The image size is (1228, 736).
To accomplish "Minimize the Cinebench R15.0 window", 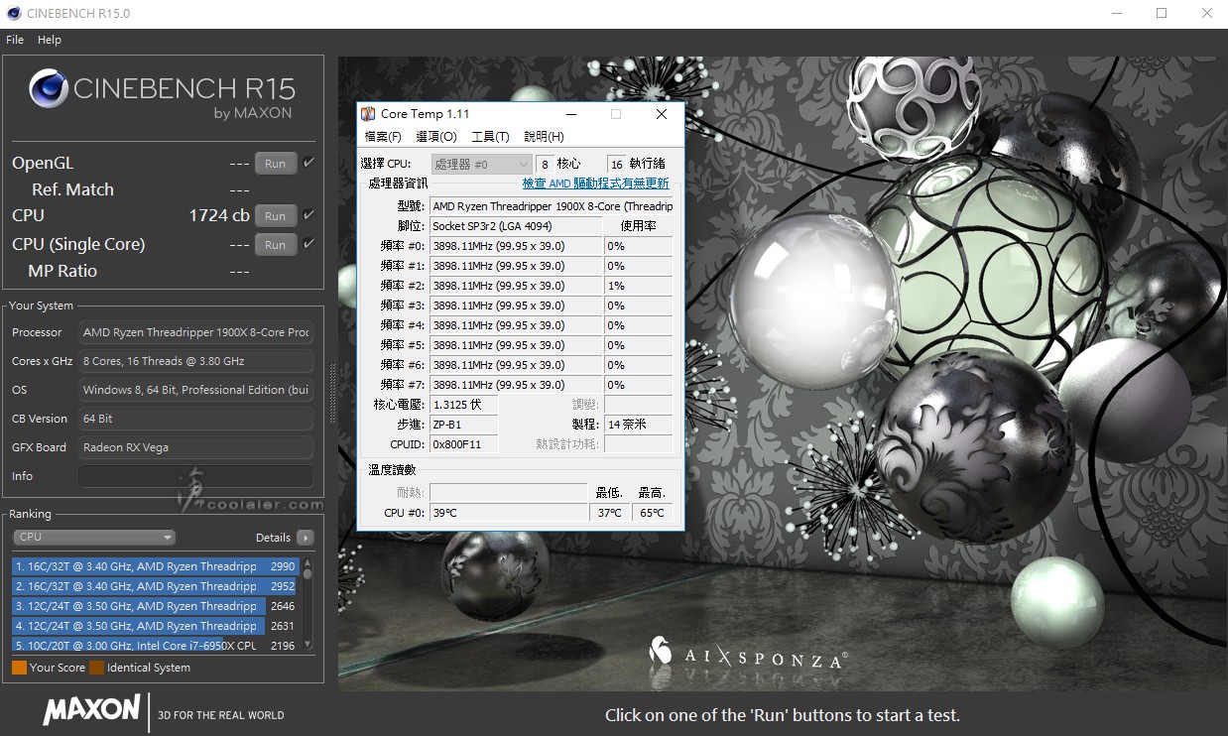I will point(1117,14).
